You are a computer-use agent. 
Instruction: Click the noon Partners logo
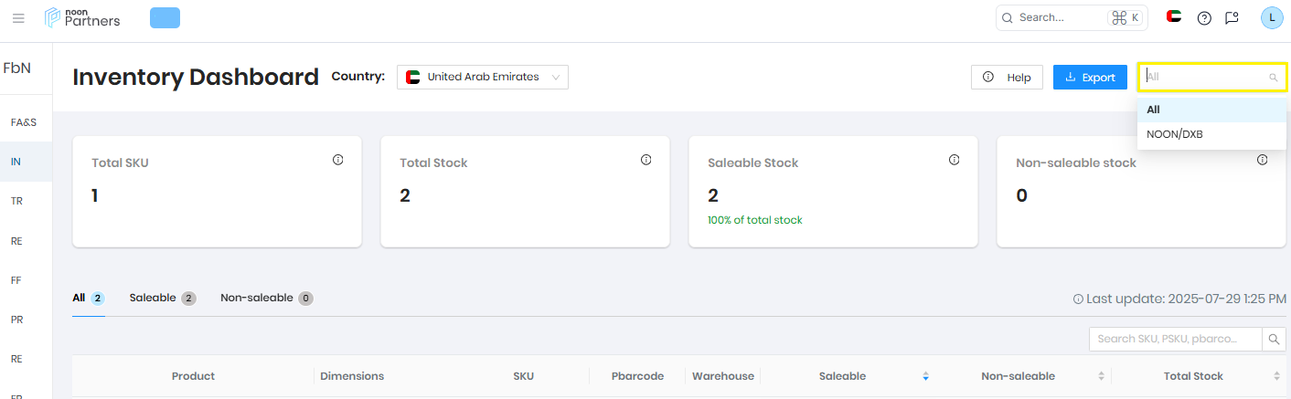point(82,17)
